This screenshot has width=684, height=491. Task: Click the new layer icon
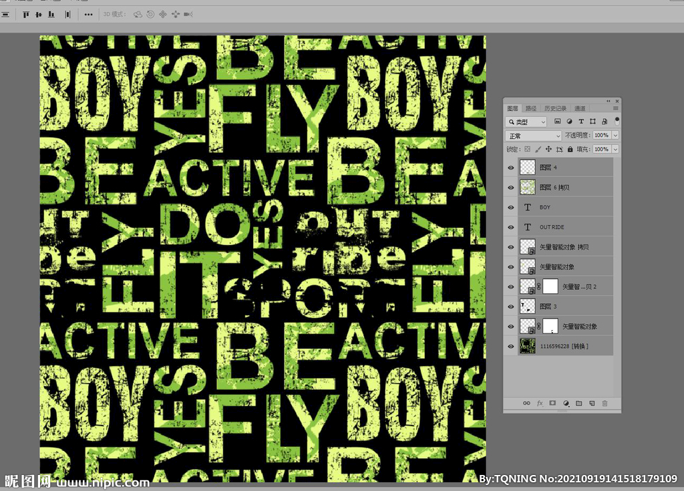[x=592, y=403]
